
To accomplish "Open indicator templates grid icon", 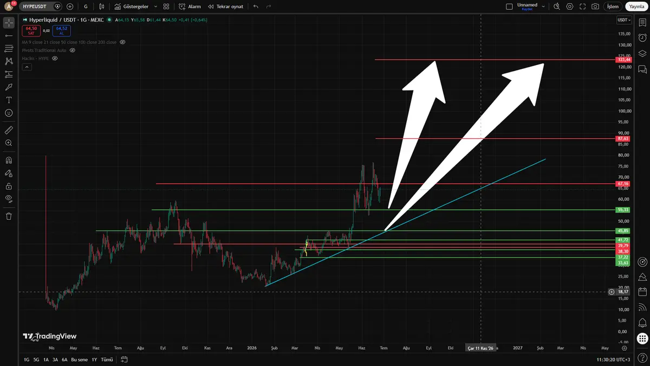I will tap(166, 7).
